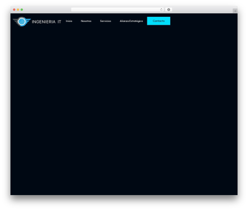The height and width of the screenshot is (210, 248).
Task: Maximize the window with the green button
Action: (x=22, y=9)
